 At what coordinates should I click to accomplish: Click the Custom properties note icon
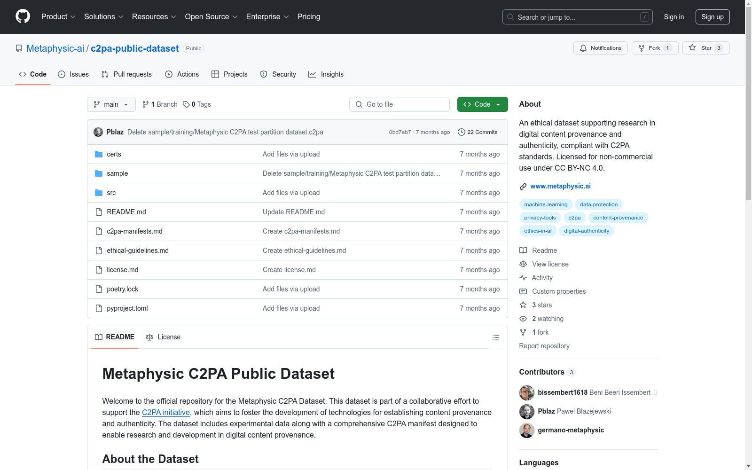point(523,291)
